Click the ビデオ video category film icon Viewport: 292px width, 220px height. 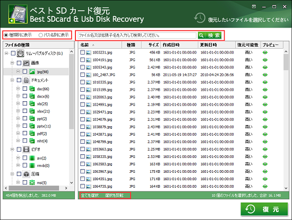pyautogui.click(x=26, y=149)
